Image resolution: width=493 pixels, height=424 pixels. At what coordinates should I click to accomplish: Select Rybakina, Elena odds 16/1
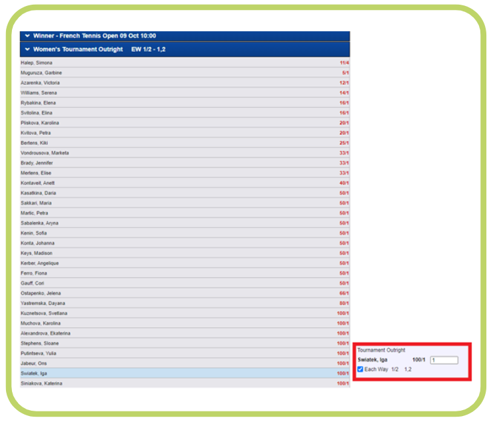(344, 103)
